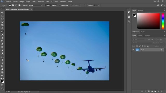Select the Quick Selection tool
Viewport: 166px width, 93px height.
(2, 22)
